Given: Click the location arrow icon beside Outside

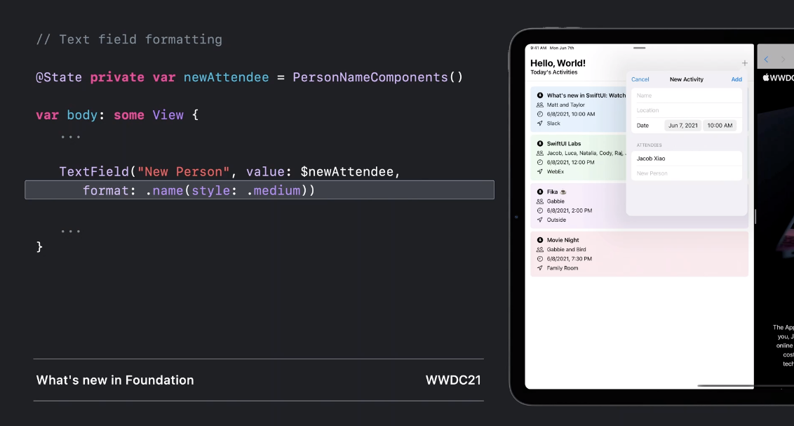Looking at the screenshot, I should tap(540, 220).
